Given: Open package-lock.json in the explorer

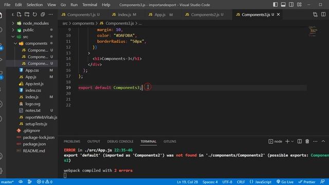Looking at the screenshot, I should (x=31, y=137).
